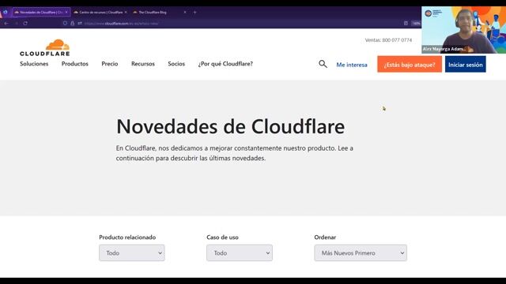This screenshot has height=284, width=506.
Task: Expand the Producto relacionado dropdown
Action: (132, 252)
